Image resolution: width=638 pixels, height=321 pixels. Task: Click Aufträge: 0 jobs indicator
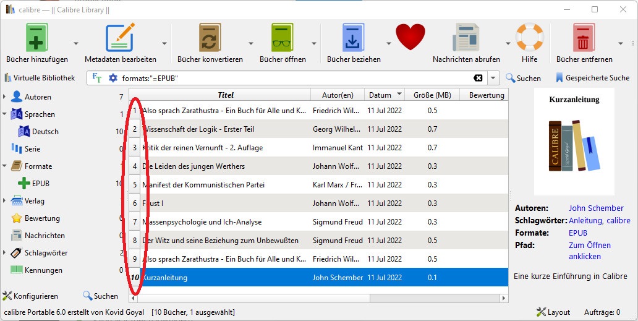click(602, 312)
